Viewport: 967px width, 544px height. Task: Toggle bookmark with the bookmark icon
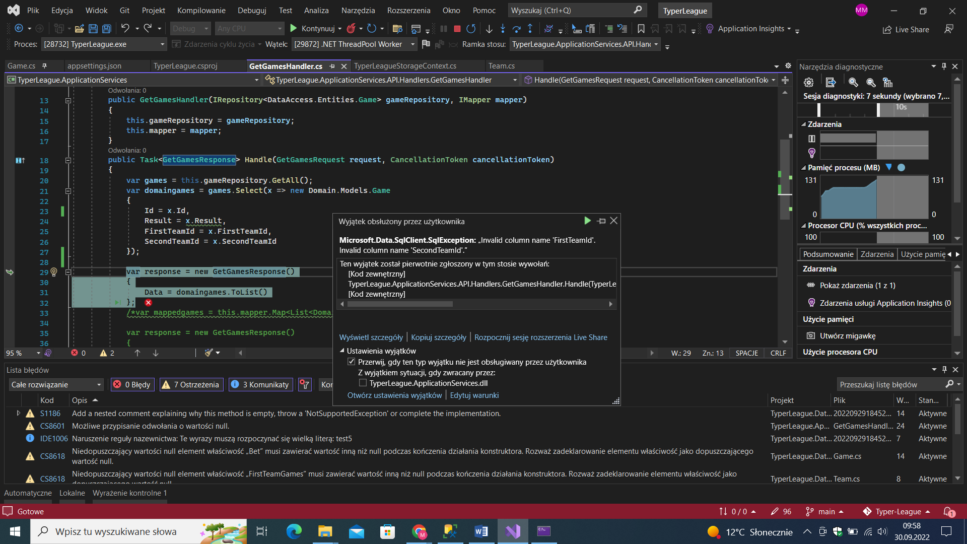pos(641,29)
